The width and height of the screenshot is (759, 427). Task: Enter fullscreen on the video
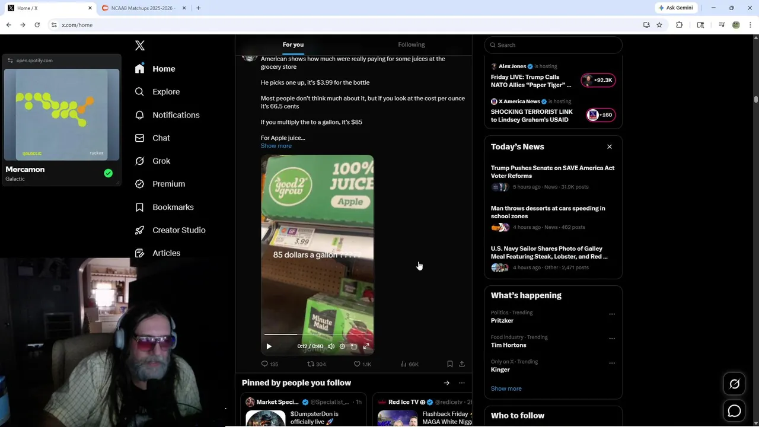[366, 346]
